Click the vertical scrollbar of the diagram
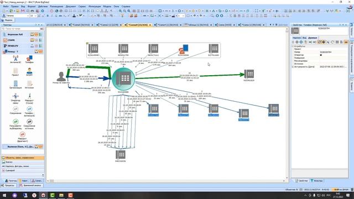This screenshot has width=354, height=199. 287,103
